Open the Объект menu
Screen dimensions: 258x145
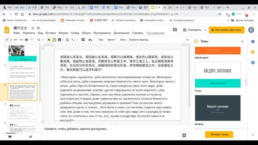click(x=86, y=33)
